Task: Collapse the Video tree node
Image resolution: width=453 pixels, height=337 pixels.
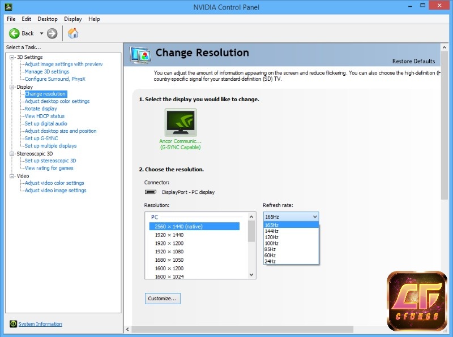Action: coord(12,176)
